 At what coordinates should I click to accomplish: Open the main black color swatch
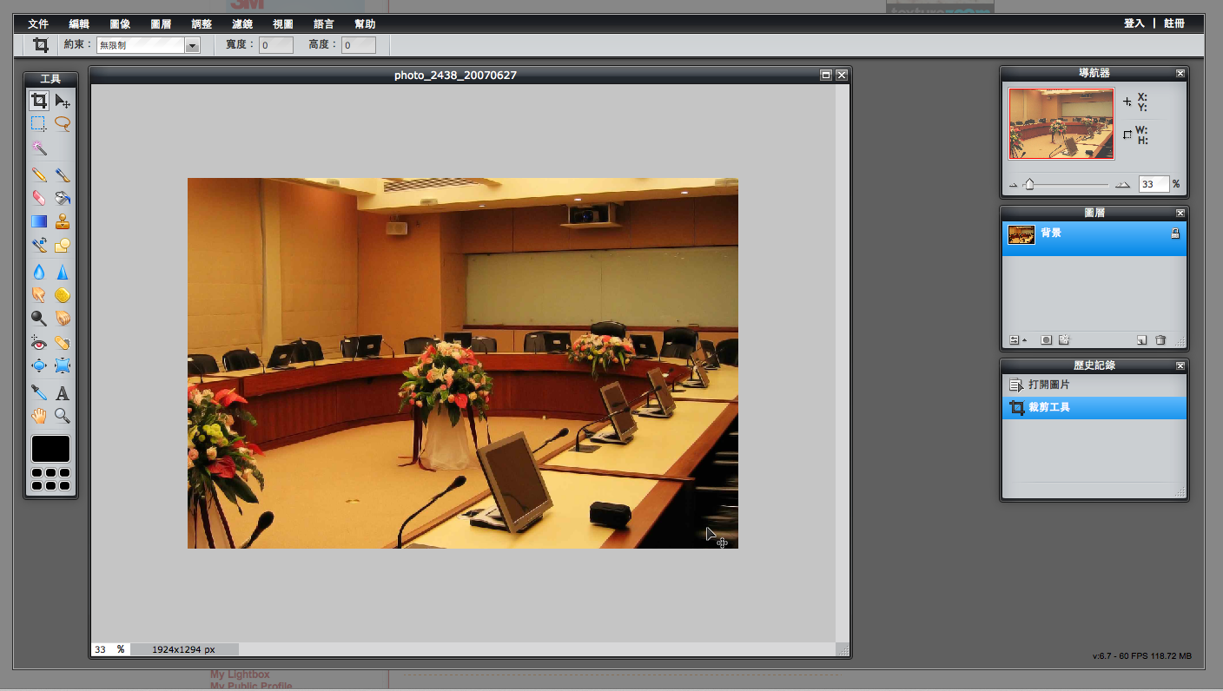coord(50,449)
